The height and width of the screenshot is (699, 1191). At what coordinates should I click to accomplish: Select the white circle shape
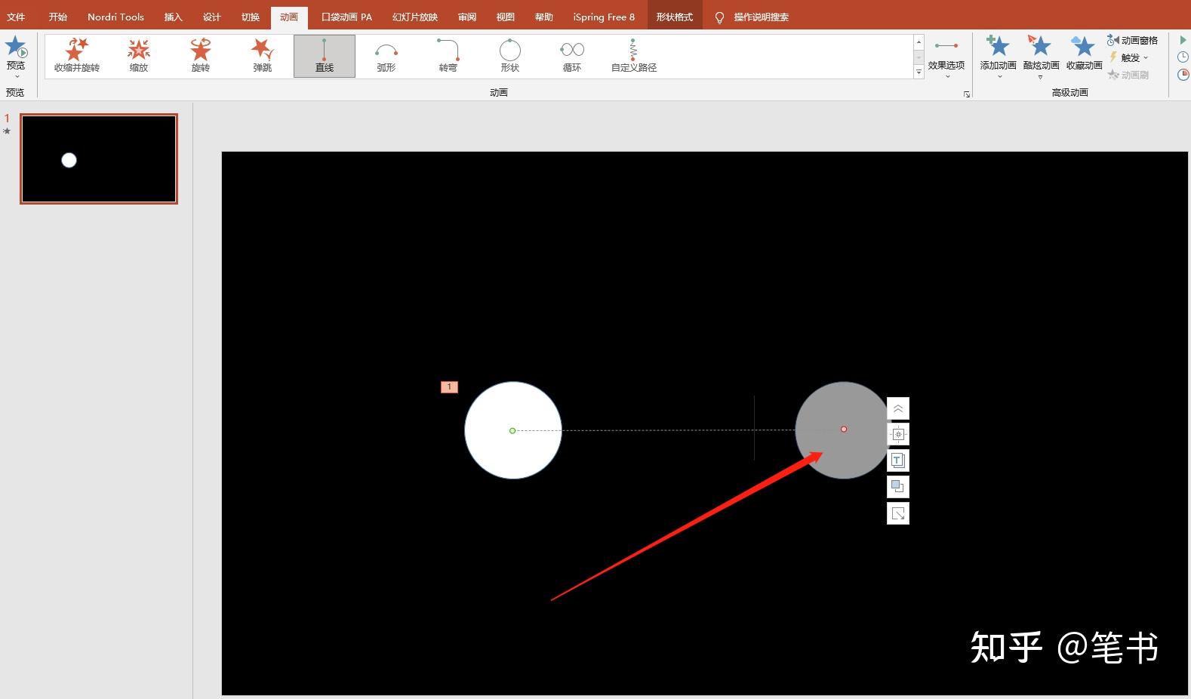(513, 430)
